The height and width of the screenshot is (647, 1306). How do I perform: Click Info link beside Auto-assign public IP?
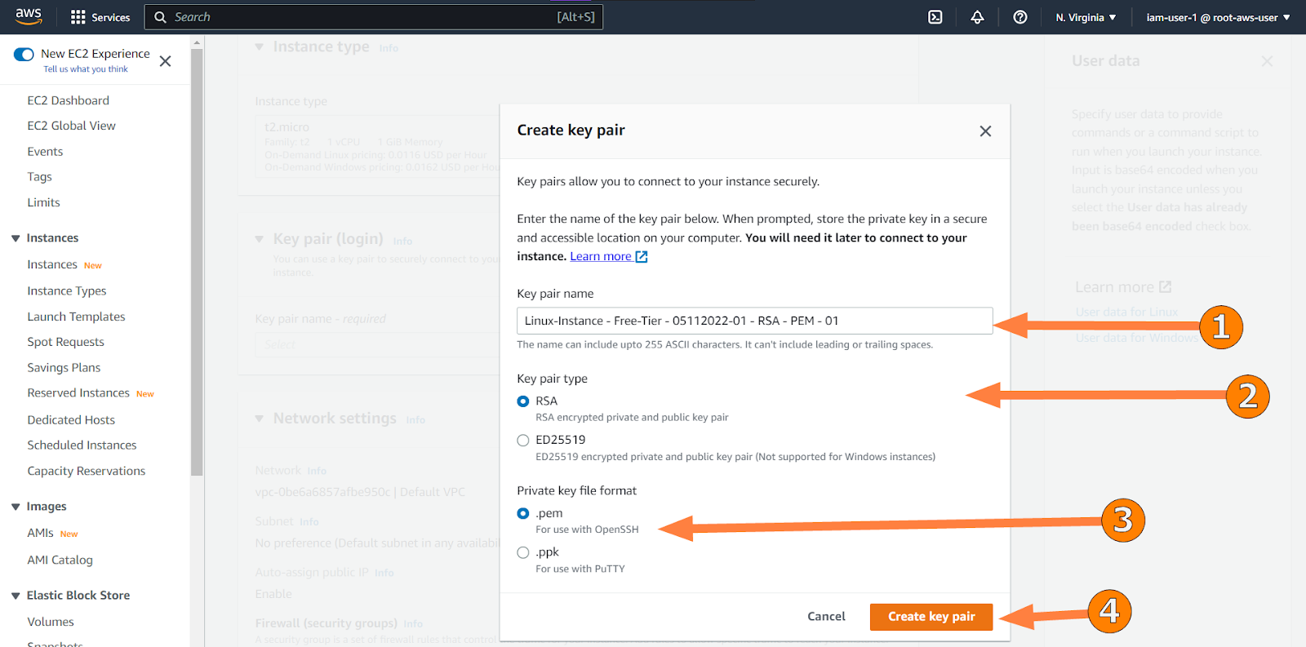[384, 574]
